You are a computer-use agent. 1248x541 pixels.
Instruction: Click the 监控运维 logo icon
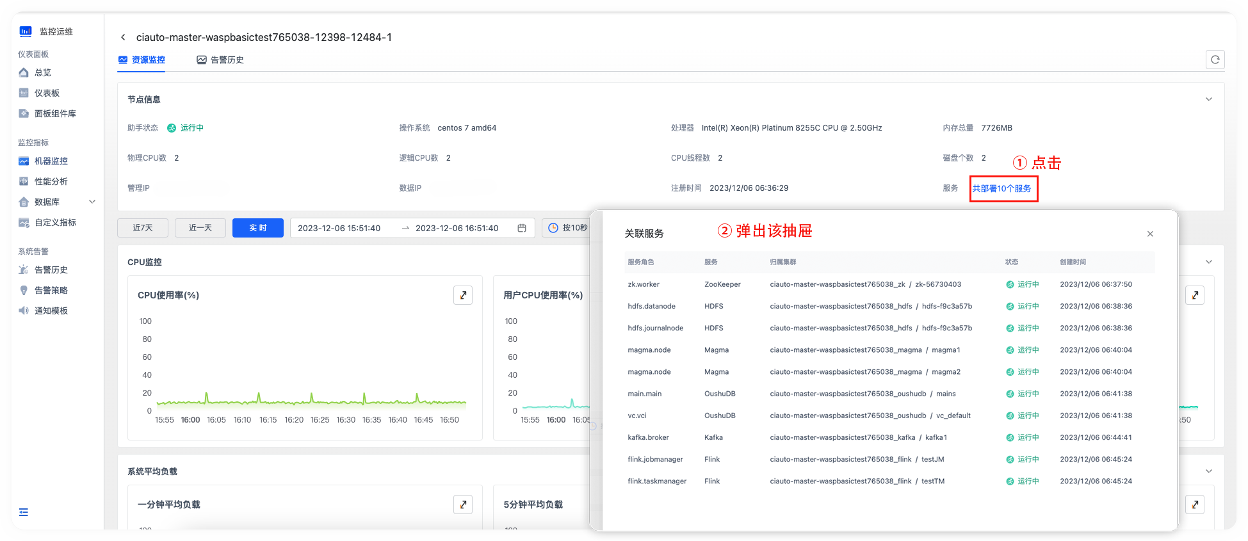pos(26,31)
